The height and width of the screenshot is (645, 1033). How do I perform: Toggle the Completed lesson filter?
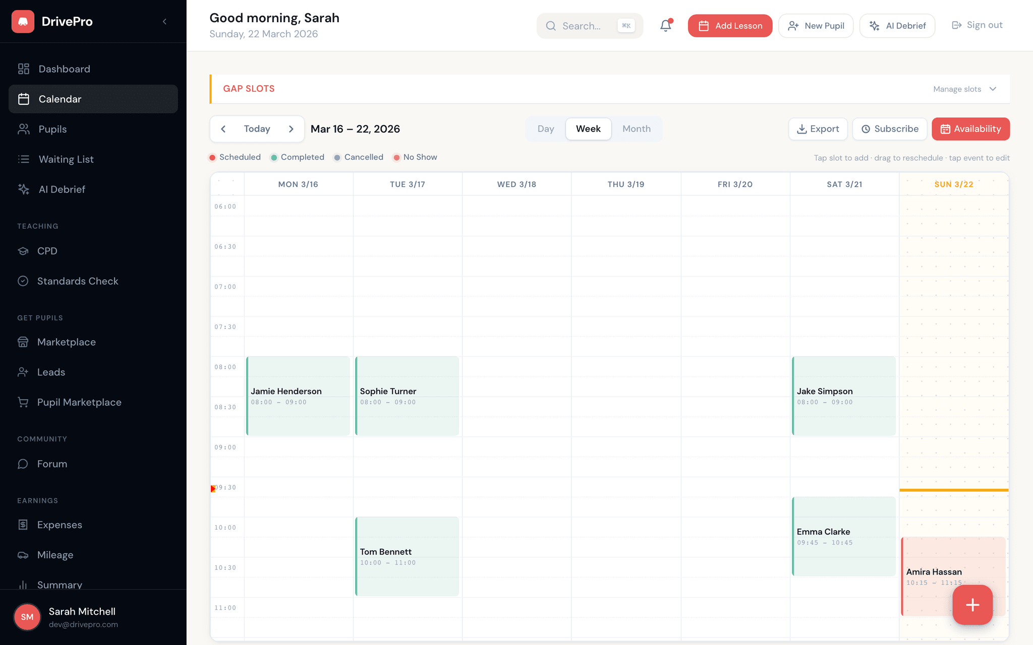point(297,157)
